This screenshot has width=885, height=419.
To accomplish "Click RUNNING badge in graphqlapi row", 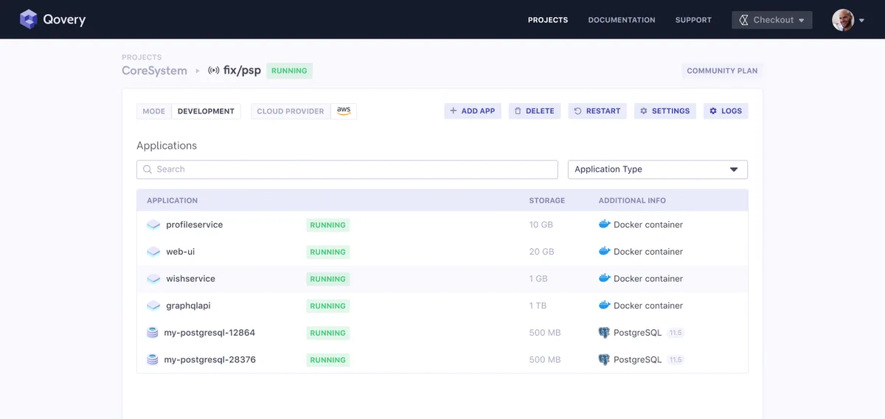I will point(327,306).
